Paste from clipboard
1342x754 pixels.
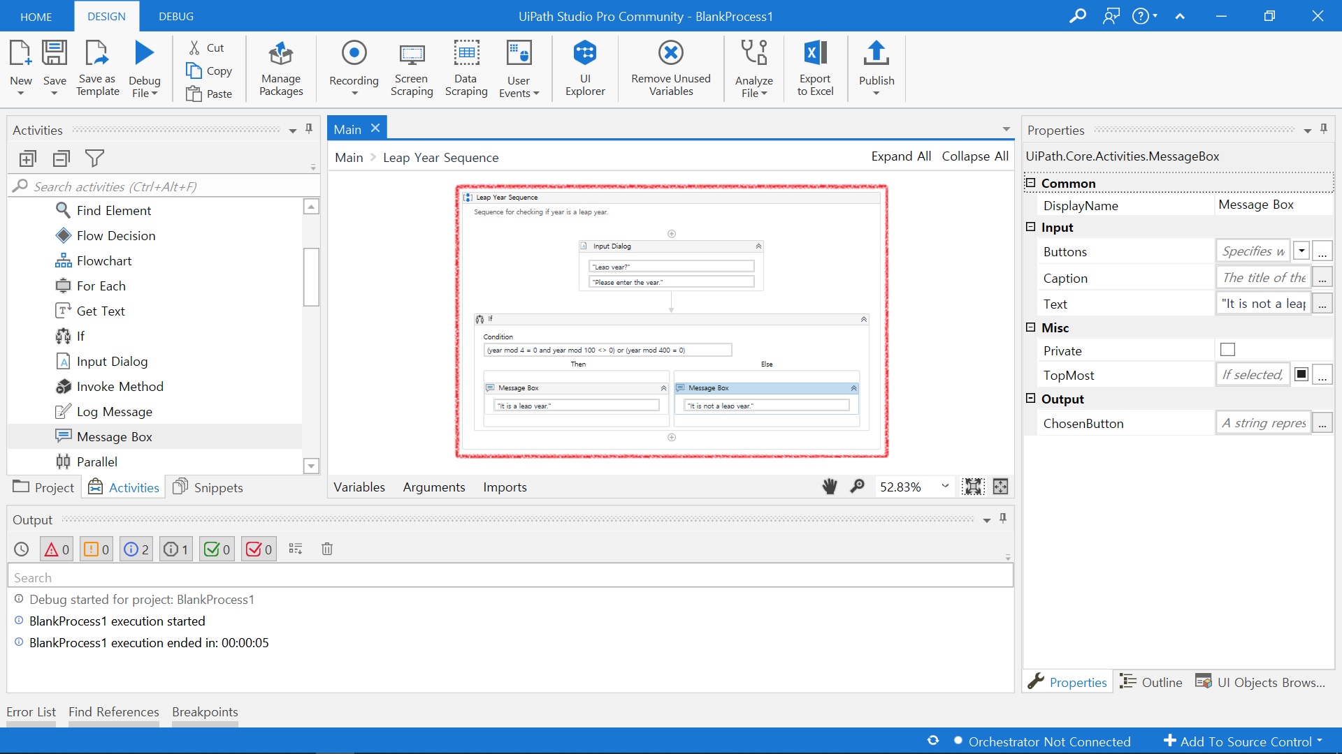pyautogui.click(x=209, y=94)
